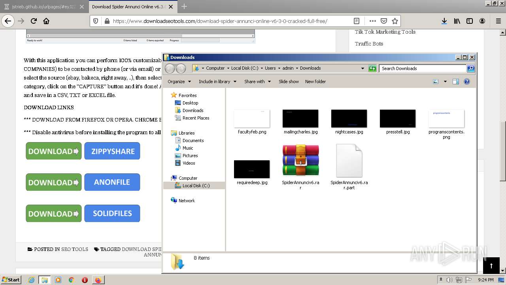This screenshot has width=506, height=285.
Task: Open Firefox account icon
Action: [x=482, y=21]
